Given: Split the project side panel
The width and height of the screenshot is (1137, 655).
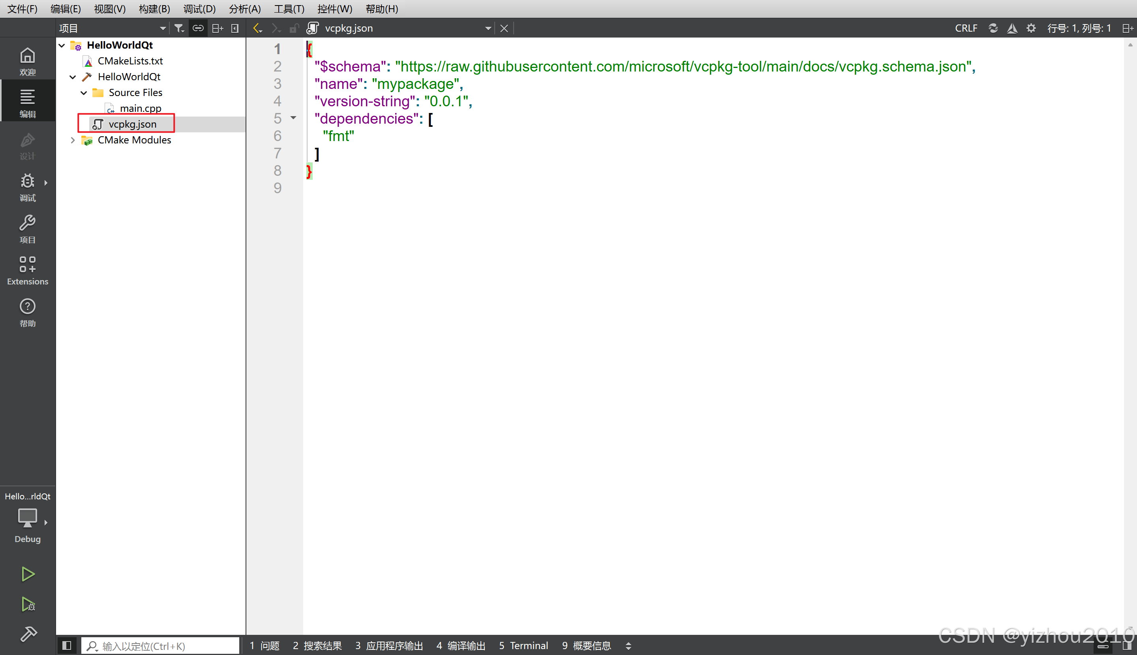Looking at the screenshot, I should (x=217, y=28).
